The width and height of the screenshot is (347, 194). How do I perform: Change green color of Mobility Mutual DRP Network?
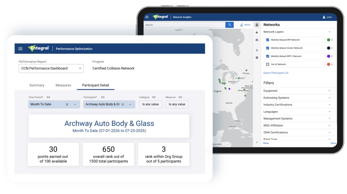click(329, 40)
